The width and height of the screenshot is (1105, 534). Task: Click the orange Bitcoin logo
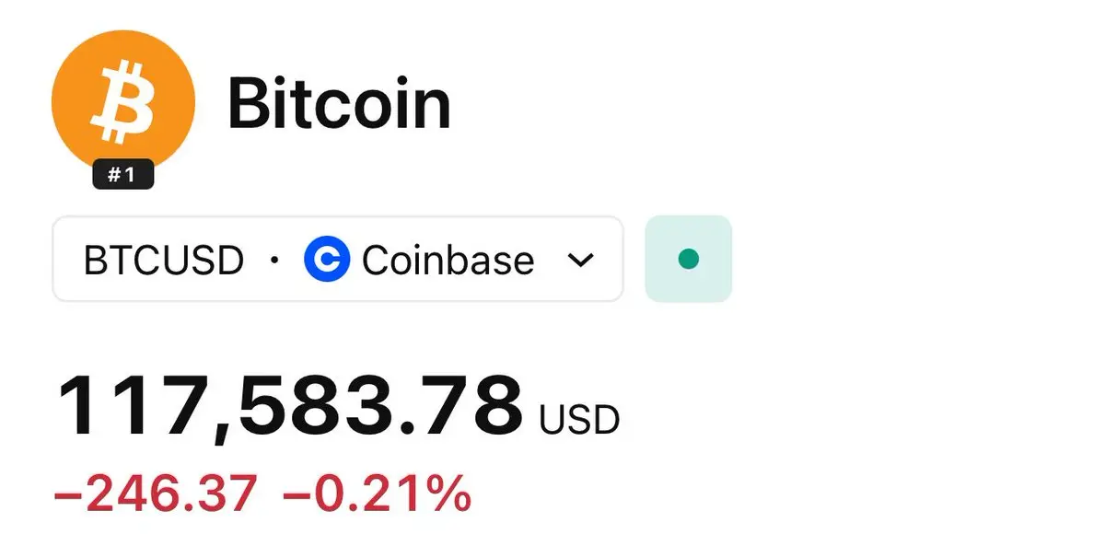(123, 101)
